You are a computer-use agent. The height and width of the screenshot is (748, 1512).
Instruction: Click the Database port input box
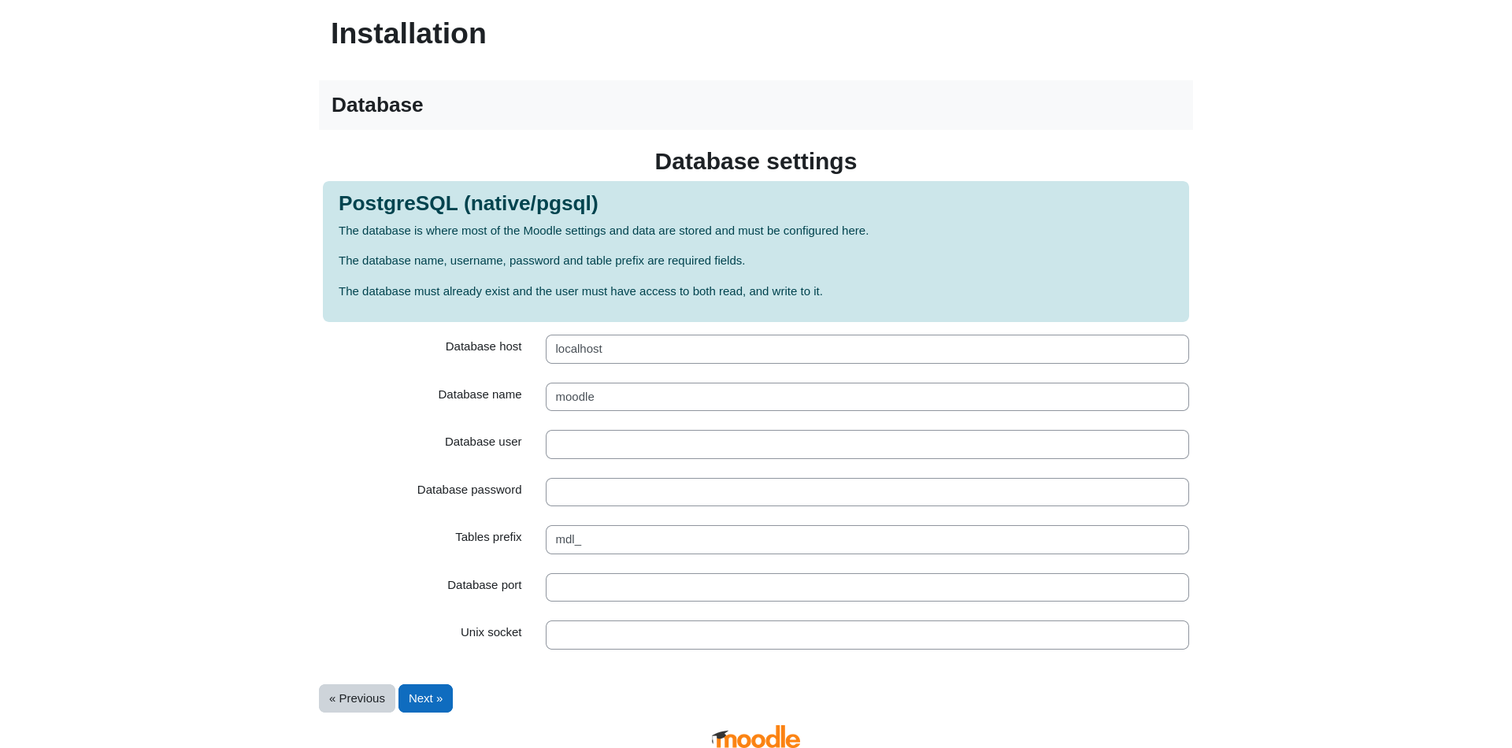pyautogui.click(x=867, y=587)
